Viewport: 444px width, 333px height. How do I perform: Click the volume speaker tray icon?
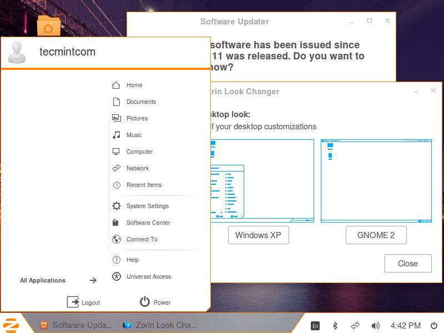[x=376, y=326]
